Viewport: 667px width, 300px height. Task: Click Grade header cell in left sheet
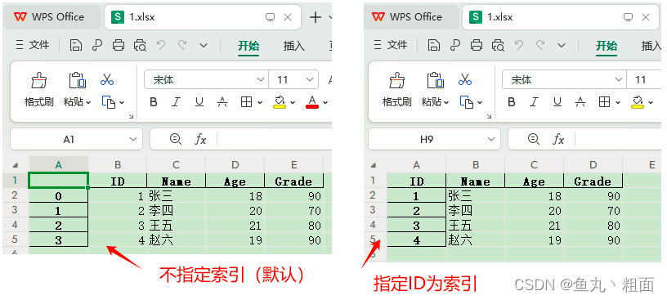click(294, 181)
